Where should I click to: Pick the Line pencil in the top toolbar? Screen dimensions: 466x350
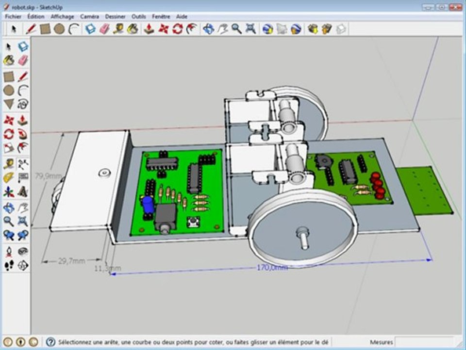[31, 29]
